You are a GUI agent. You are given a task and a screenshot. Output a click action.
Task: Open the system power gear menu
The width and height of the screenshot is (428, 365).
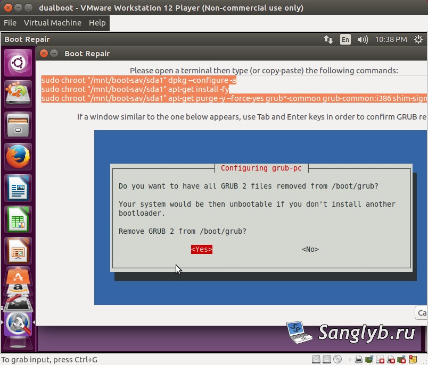[x=418, y=39]
